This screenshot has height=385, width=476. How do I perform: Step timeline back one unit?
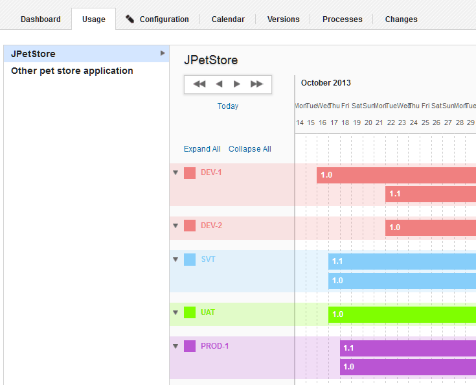[219, 84]
